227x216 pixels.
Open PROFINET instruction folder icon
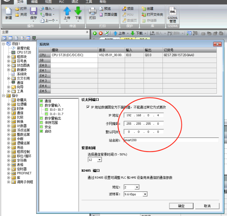coord(14,173)
